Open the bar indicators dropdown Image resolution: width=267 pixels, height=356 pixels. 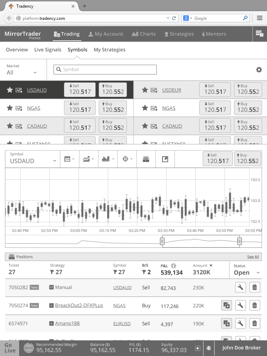coord(108,159)
